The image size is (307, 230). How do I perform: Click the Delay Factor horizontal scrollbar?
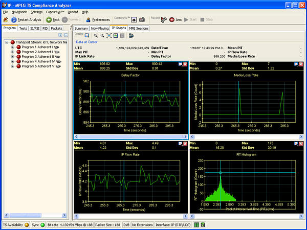131,137
